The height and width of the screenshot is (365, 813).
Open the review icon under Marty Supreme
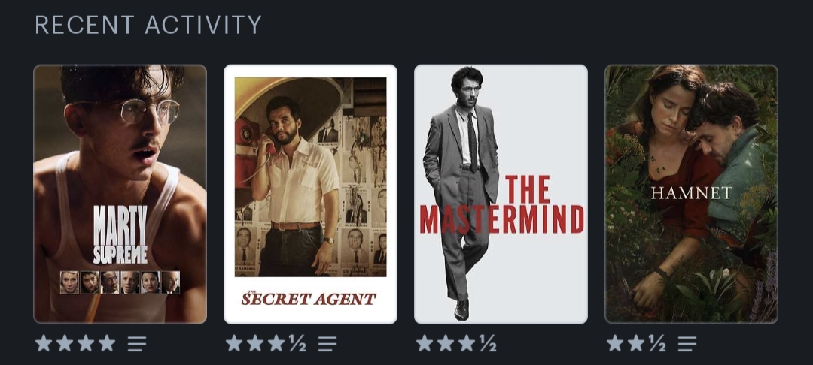coord(137,344)
